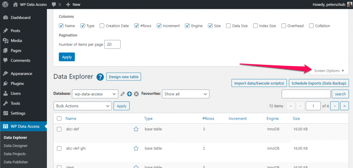Click Apply next to Bulk Actions
Viewport: 353px width, 168px height.
click(x=122, y=106)
